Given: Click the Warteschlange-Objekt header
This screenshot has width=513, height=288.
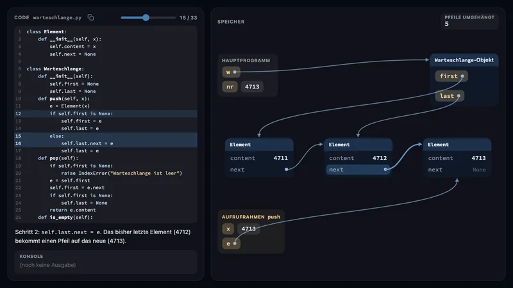Looking at the screenshot, I should [x=464, y=60].
